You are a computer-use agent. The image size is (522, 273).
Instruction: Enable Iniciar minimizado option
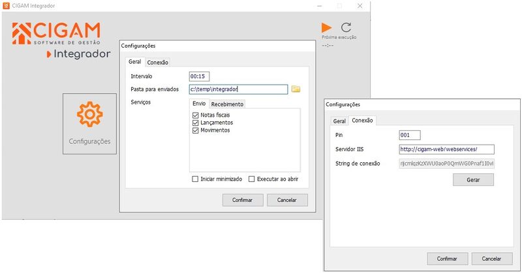tap(195, 179)
